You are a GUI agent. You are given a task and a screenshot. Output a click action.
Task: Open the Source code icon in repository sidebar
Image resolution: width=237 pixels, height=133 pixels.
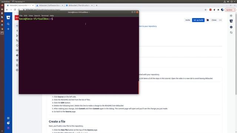17,26
